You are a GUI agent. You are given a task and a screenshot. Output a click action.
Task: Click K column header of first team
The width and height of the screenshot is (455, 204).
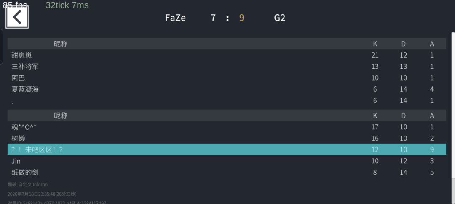pos(375,44)
